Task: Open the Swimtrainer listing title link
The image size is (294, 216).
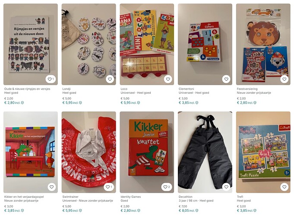Action: tap(70, 197)
